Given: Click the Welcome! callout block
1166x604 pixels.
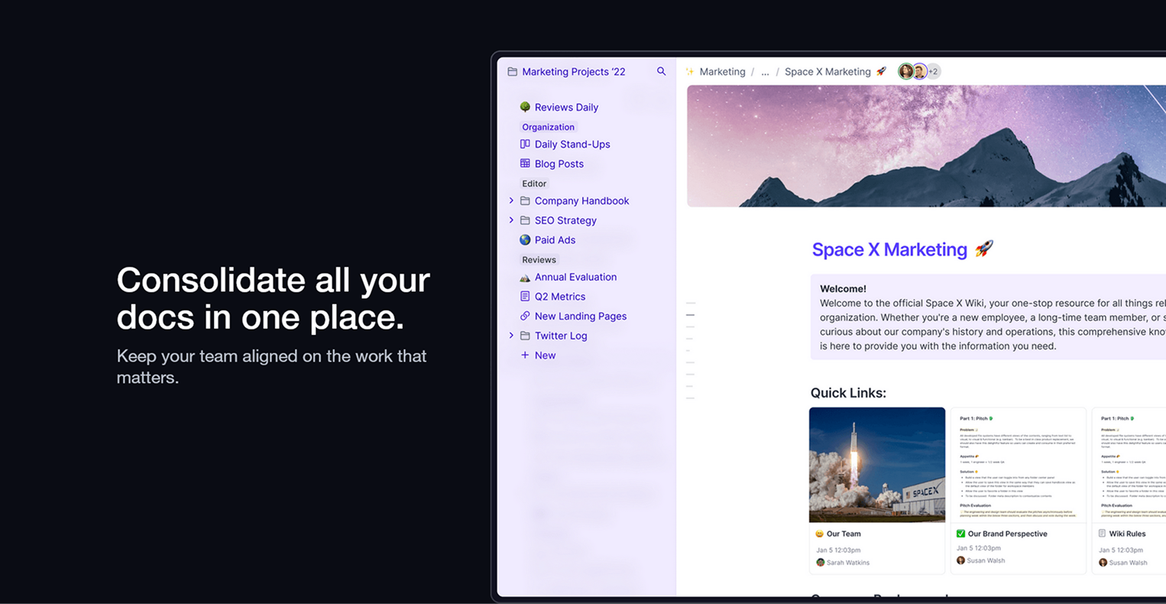Looking at the screenshot, I should [x=988, y=317].
